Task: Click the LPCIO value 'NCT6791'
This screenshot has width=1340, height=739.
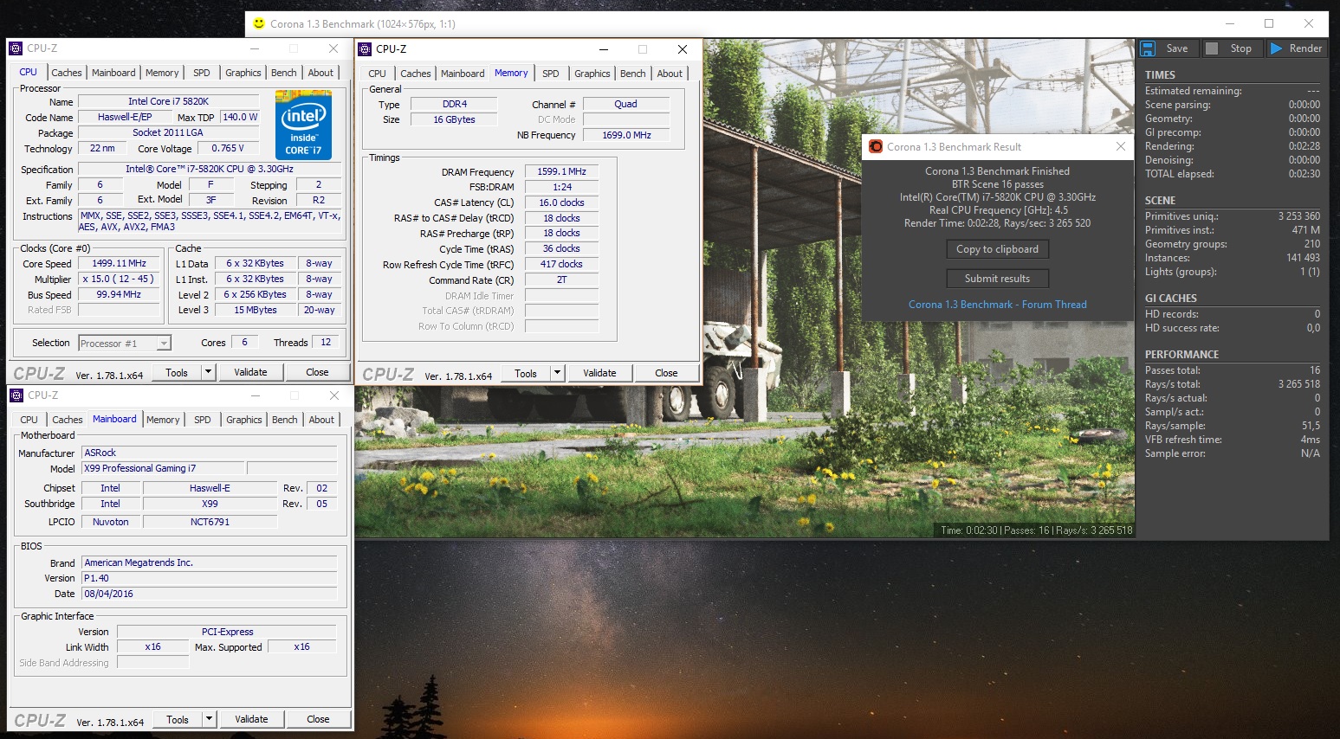Action: [x=210, y=522]
